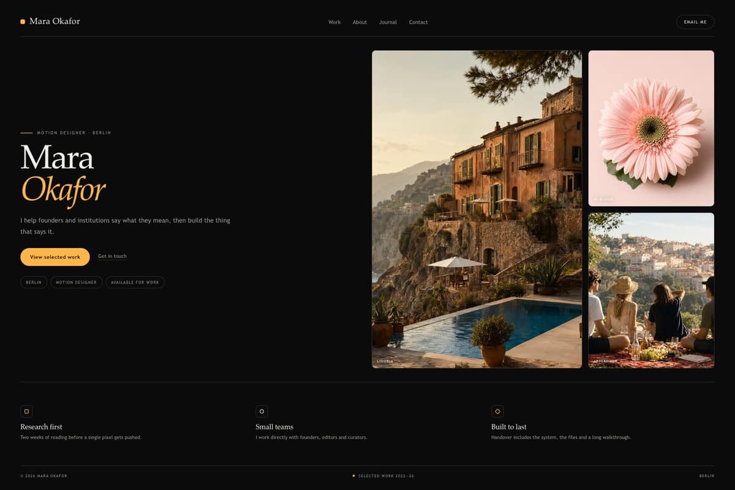Open the Afternoon picnic photo
Image resolution: width=735 pixels, height=490 pixels.
pos(651,290)
